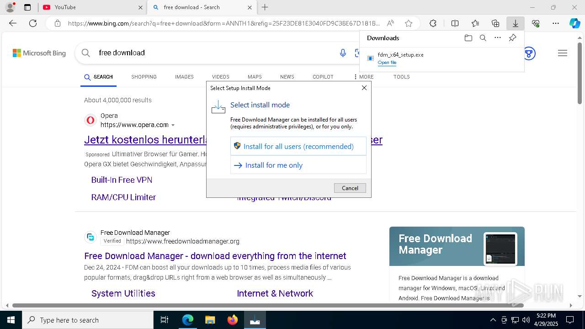
Task: Select the IMAGES tab
Action: 184,77
